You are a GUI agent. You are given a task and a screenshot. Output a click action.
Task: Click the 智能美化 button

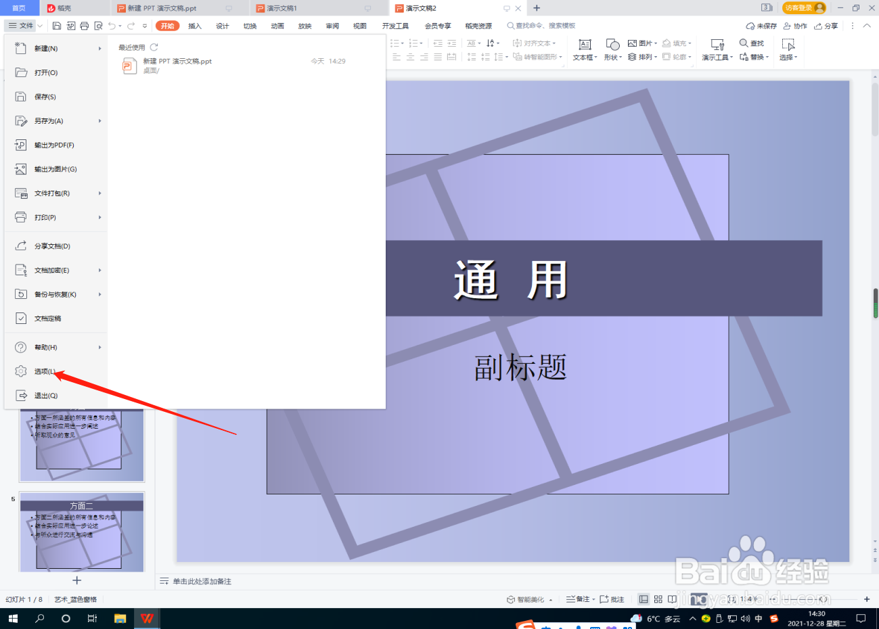coord(530,599)
